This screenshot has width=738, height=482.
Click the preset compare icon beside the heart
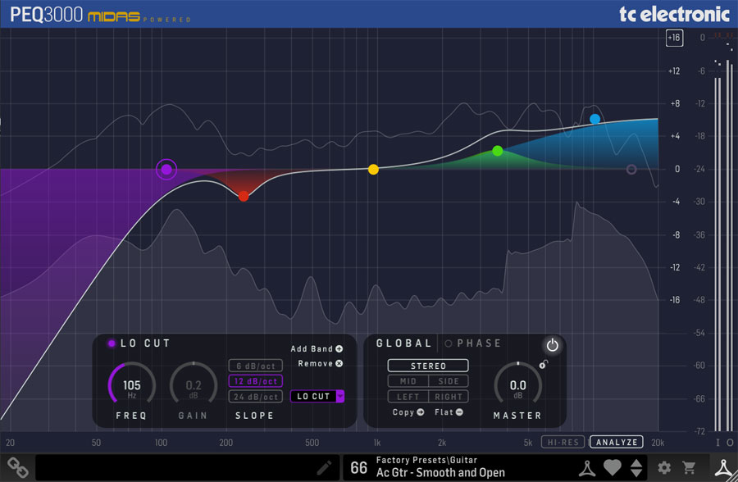coord(587,468)
